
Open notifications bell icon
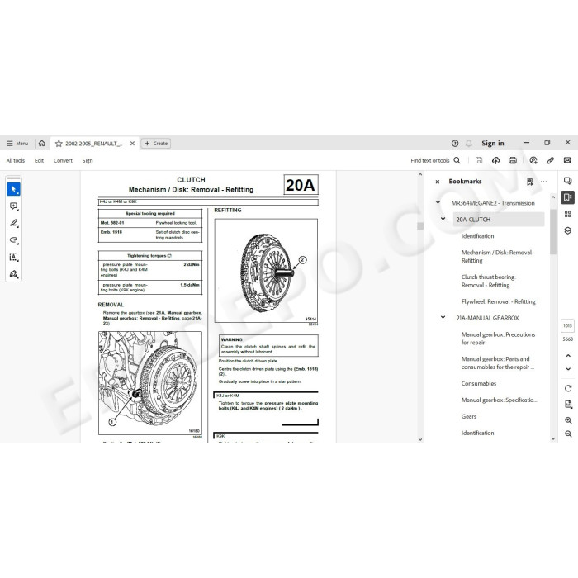[x=468, y=144]
